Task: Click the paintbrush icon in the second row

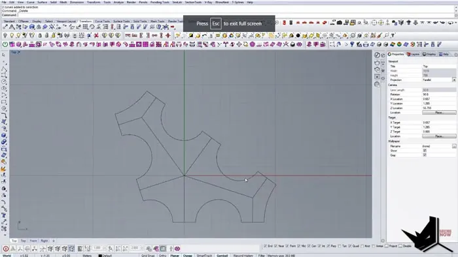Action: [379, 35]
